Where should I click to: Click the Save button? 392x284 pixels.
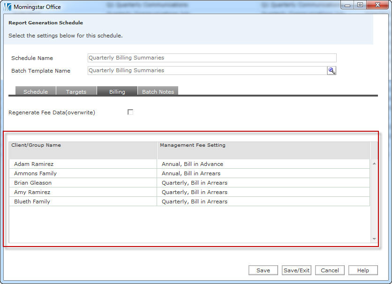pyautogui.click(x=263, y=270)
